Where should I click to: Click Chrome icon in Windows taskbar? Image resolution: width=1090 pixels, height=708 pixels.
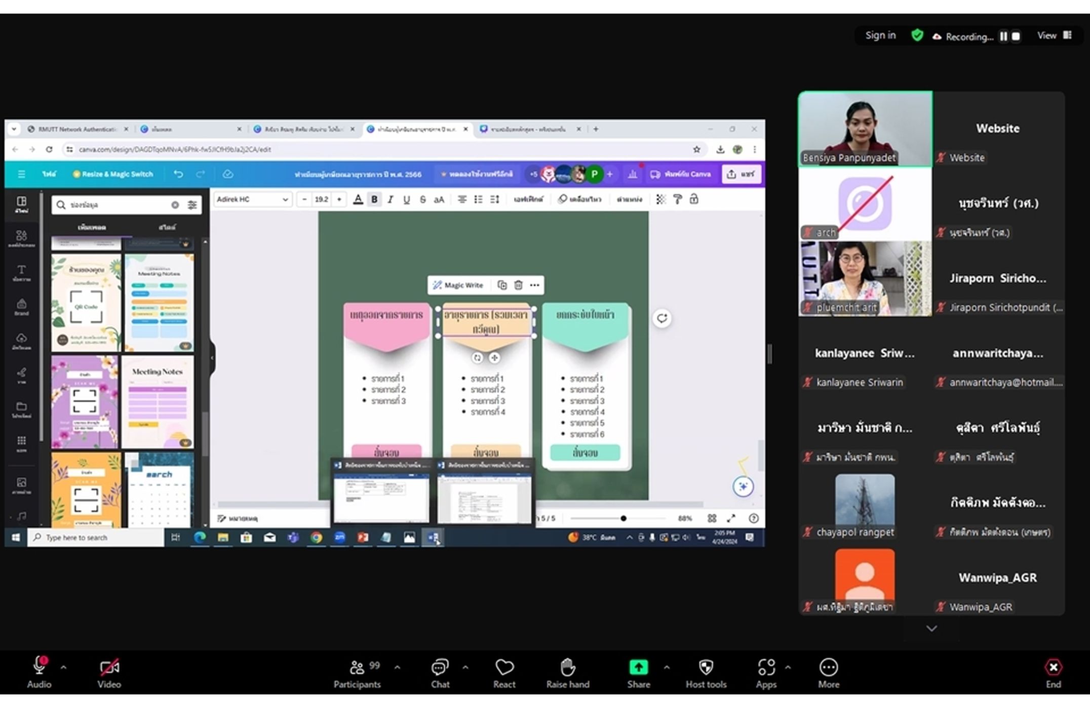tap(316, 537)
